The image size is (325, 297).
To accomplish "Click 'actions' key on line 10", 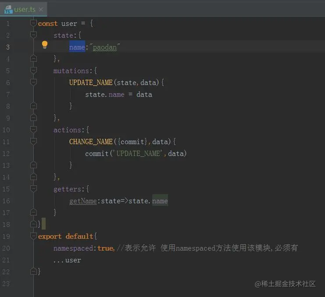I will pyautogui.click(x=67, y=130).
